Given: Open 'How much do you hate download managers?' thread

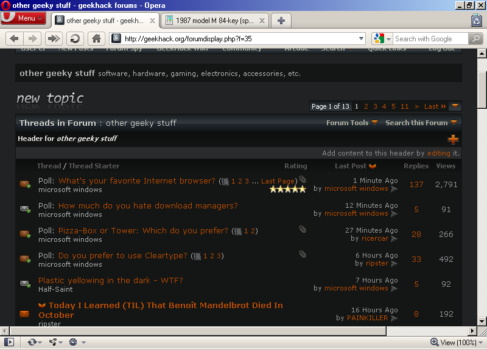Looking at the screenshot, I should point(148,206).
